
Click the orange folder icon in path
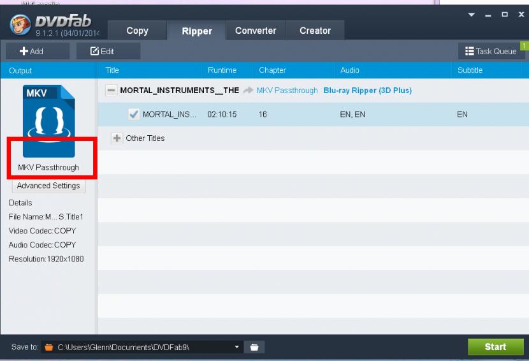pos(49,347)
